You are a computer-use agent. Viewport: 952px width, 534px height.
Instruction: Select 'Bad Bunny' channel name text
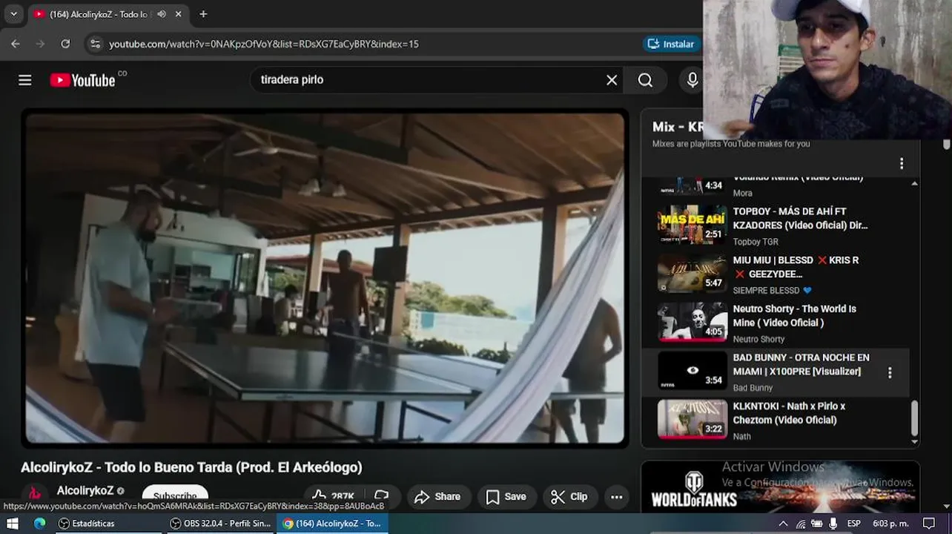(753, 388)
